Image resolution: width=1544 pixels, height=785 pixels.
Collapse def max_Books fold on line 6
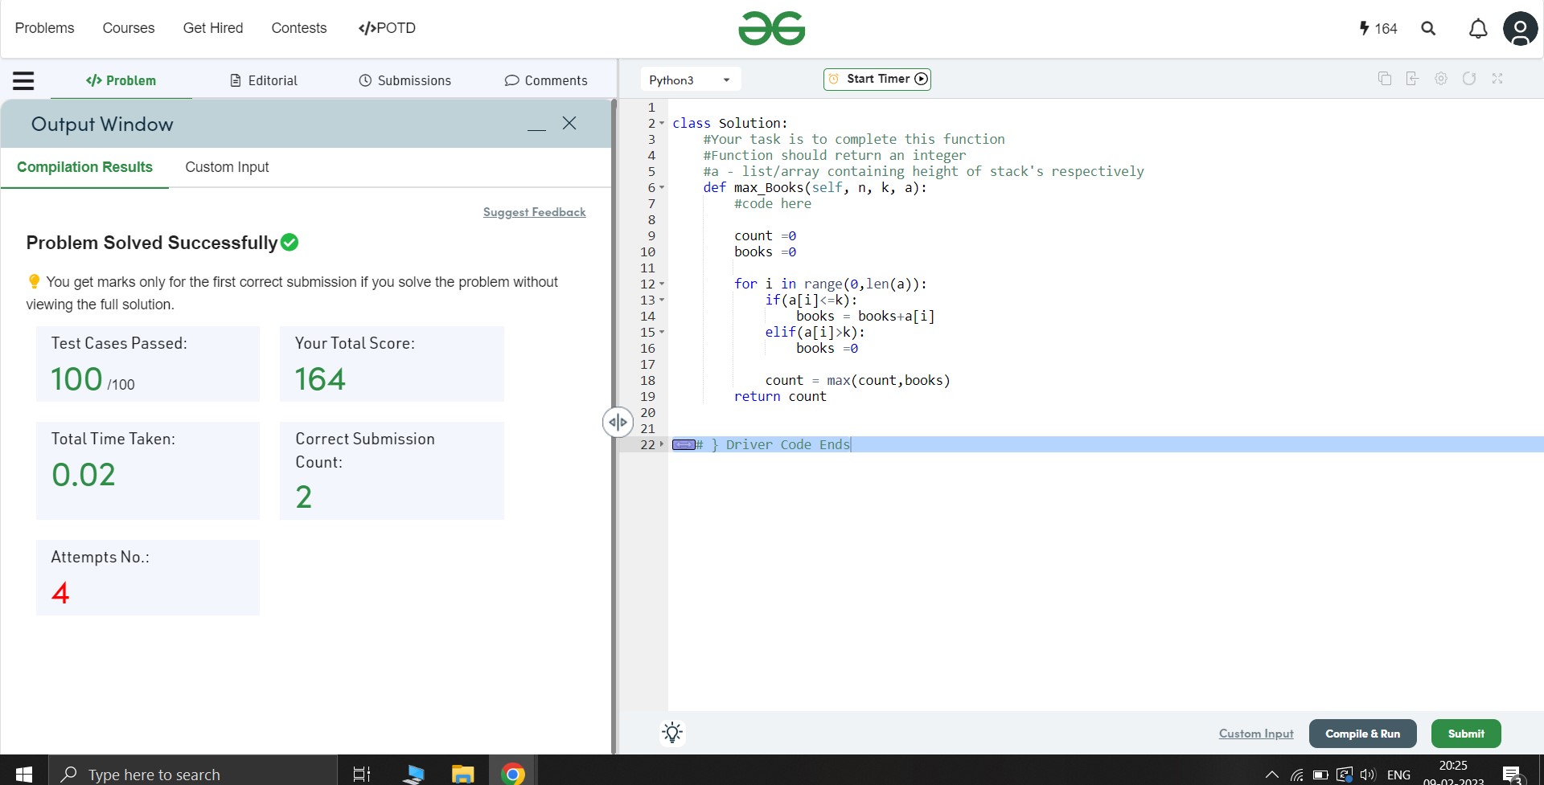pos(662,187)
